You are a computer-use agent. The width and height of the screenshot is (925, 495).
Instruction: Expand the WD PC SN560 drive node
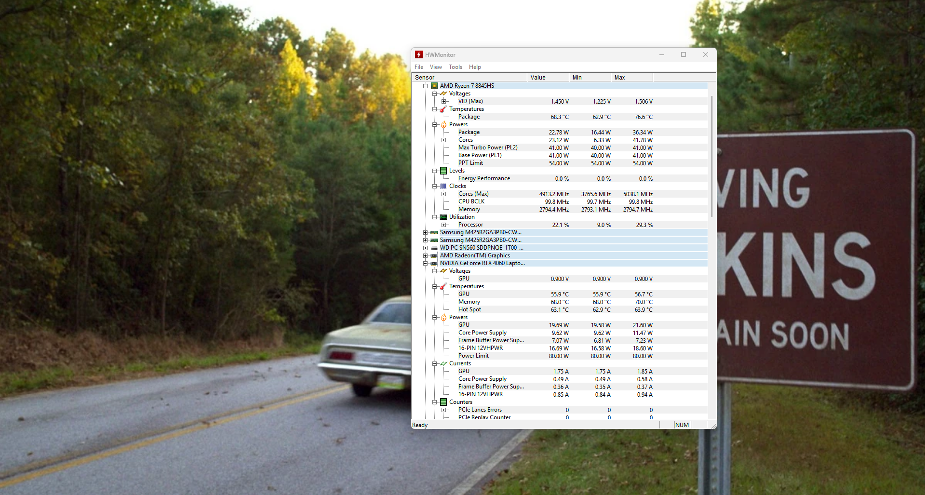[425, 248]
